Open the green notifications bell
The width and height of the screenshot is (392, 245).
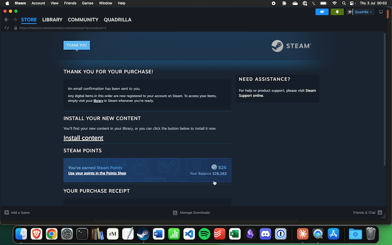[x=337, y=12]
